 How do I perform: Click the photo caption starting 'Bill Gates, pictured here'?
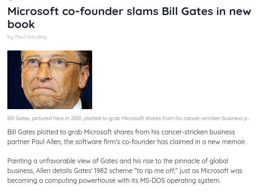coord(129,118)
